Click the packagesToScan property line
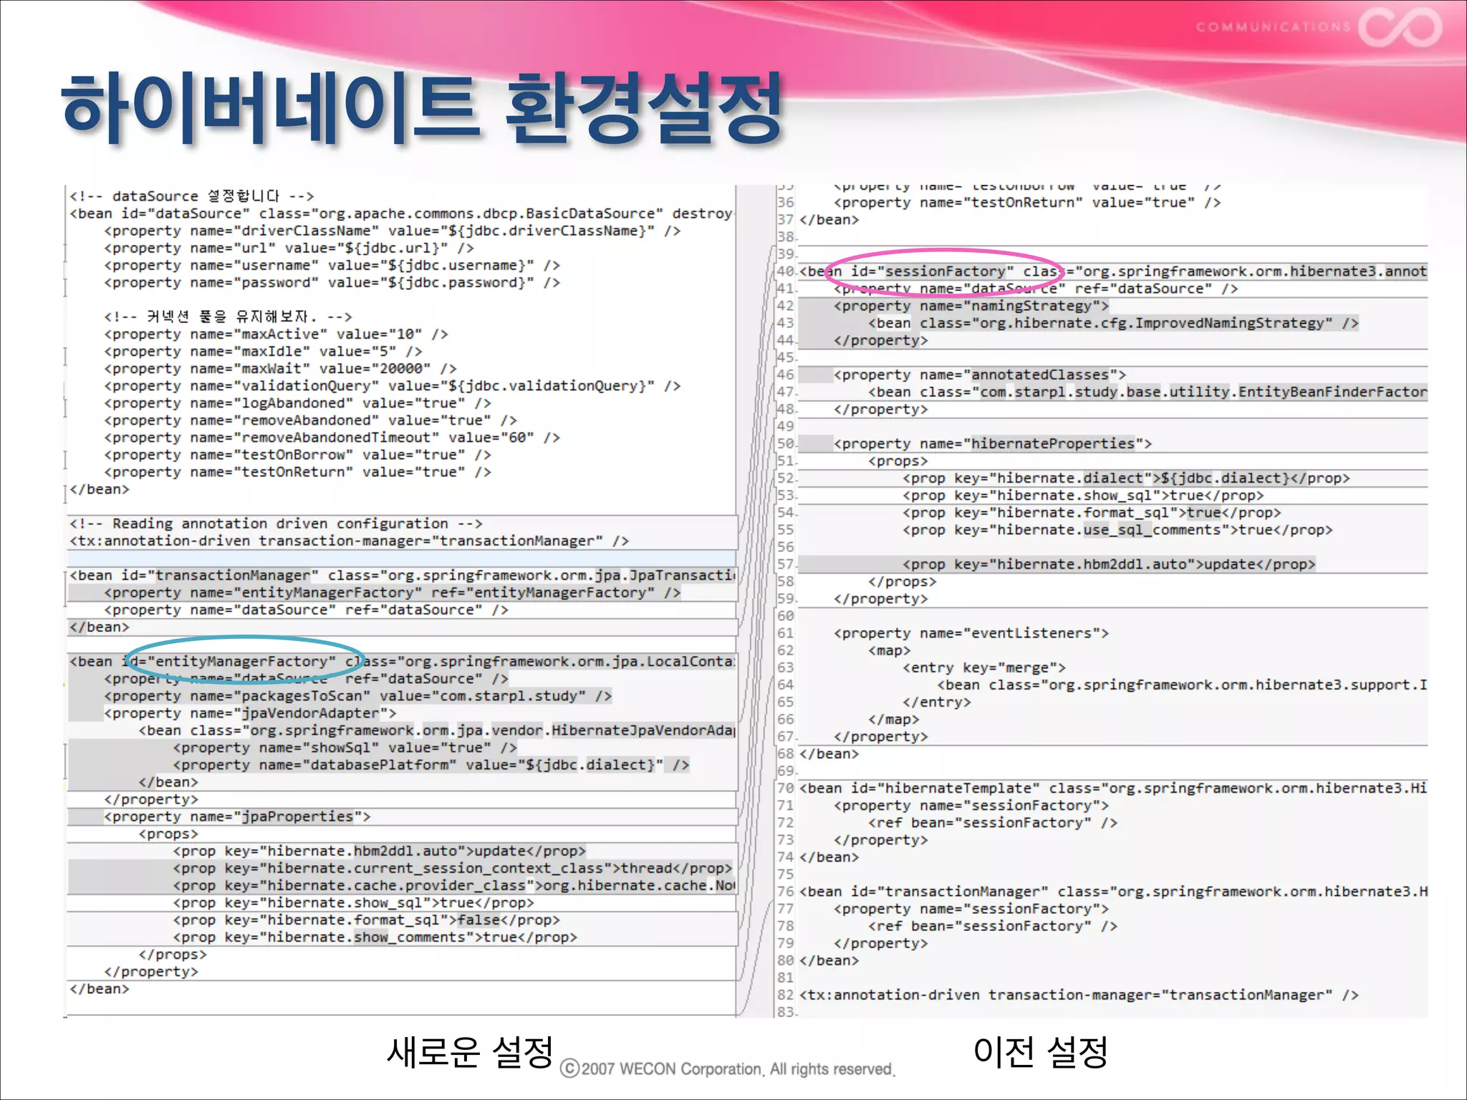 [357, 696]
